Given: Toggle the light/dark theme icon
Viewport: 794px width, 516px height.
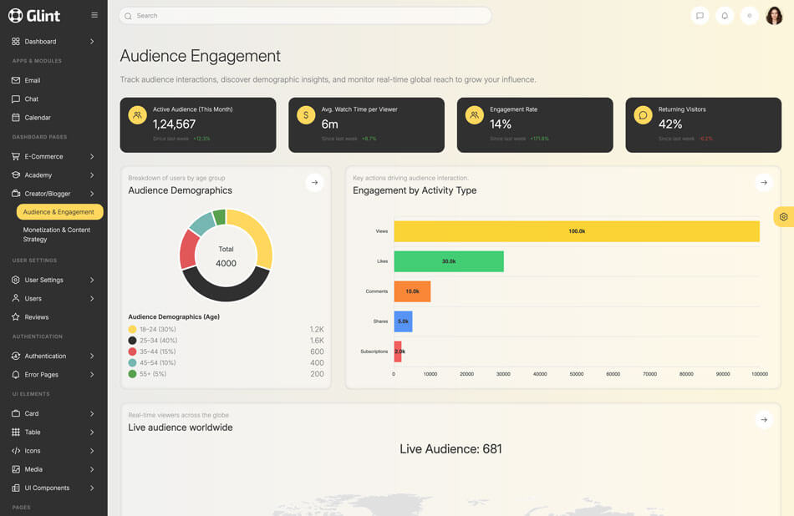Looking at the screenshot, I should click(x=750, y=15).
